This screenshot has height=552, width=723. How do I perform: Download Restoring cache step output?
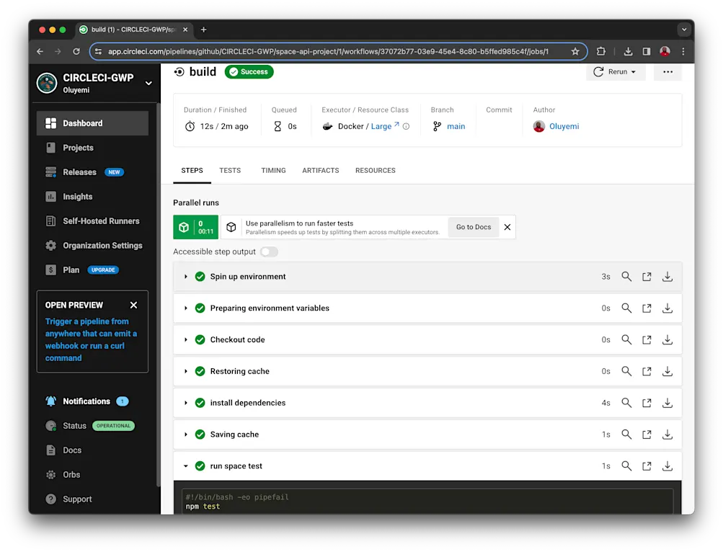point(667,371)
